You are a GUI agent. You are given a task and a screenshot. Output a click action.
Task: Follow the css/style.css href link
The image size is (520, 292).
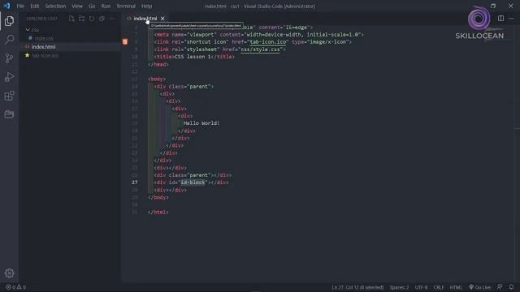pyautogui.click(x=260, y=49)
